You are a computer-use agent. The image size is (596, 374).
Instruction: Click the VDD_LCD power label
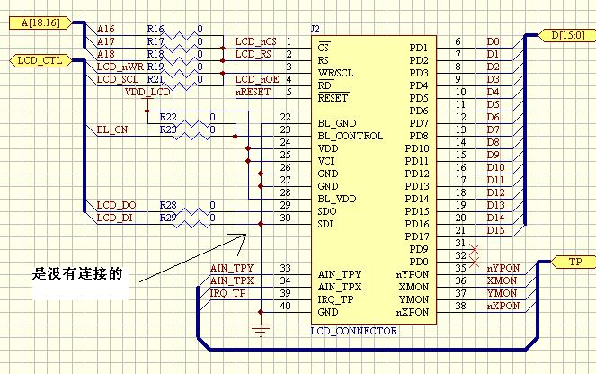pos(147,92)
